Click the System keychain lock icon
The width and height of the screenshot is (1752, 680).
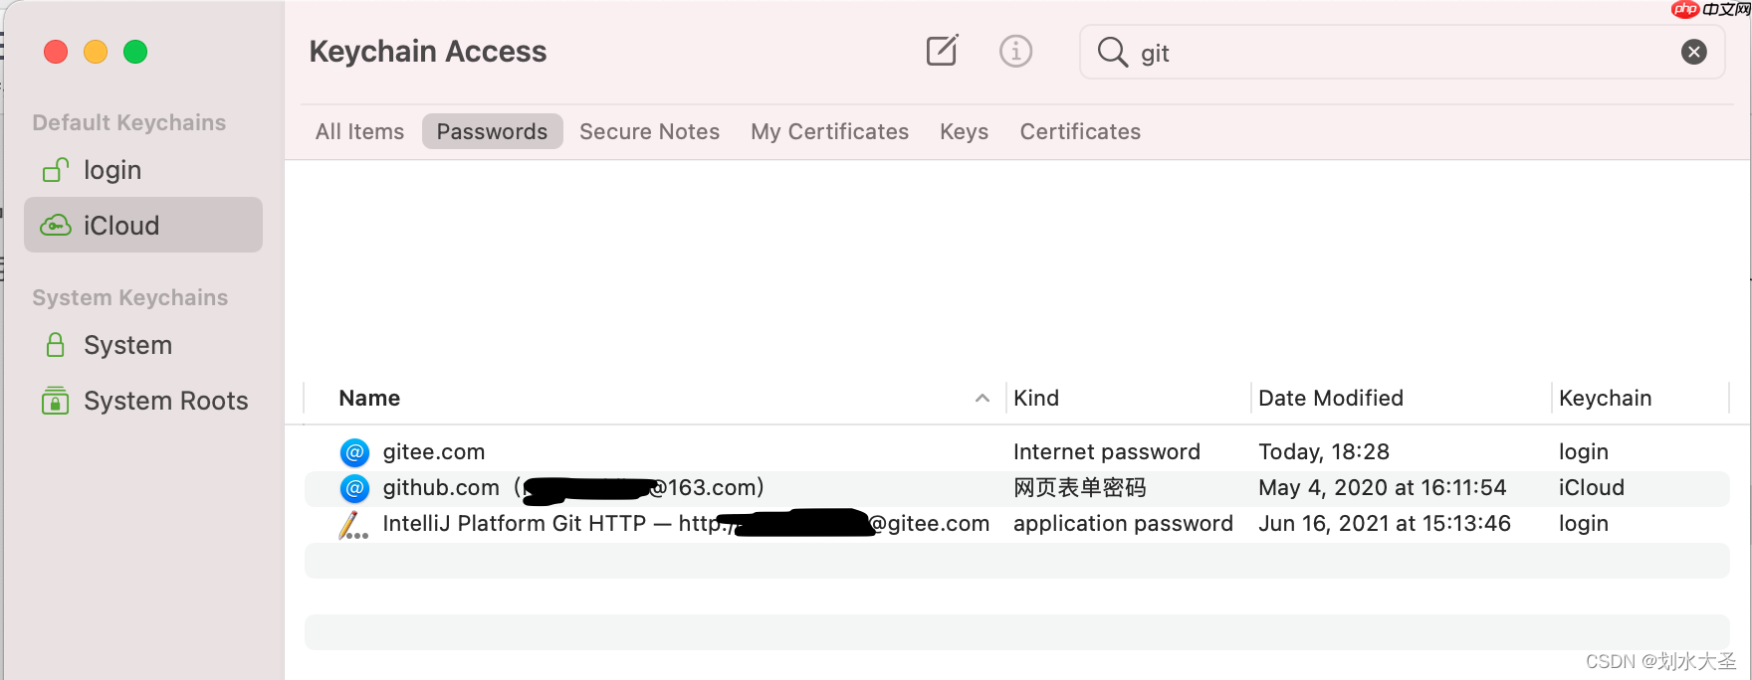pos(56,345)
